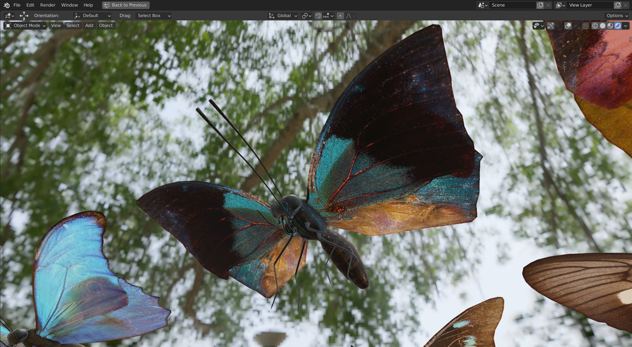
Task: Open the pivot point selector
Action: [x=307, y=16]
